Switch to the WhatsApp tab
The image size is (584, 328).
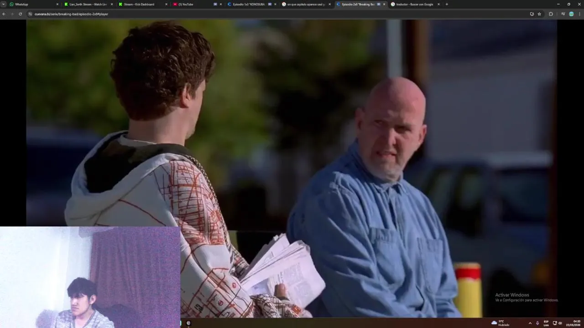pyautogui.click(x=33, y=4)
